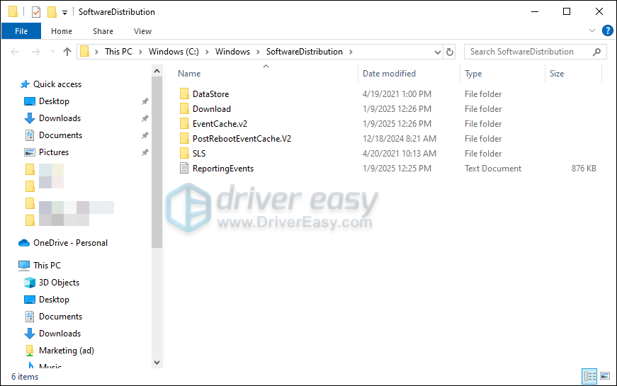
Task: Click the search magnifier icon
Action: pyautogui.click(x=597, y=52)
